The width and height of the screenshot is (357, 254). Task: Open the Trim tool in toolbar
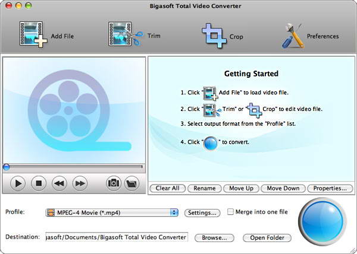click(x=126, y=34)
